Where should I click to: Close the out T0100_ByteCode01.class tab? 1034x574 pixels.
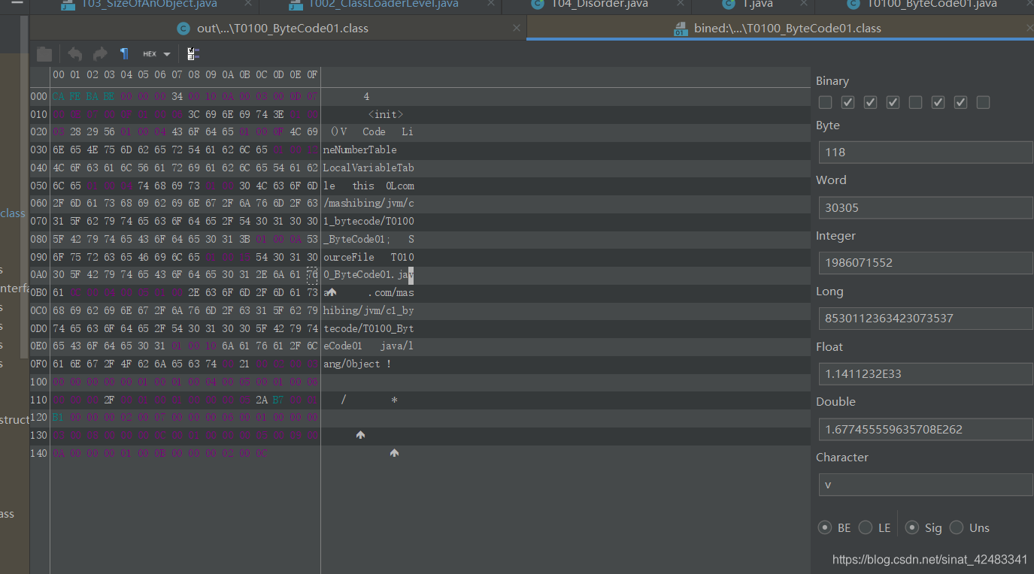[516, 29]
